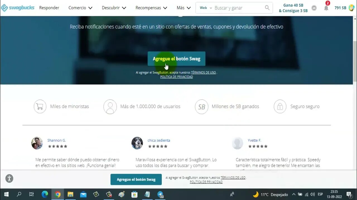357x200 pixels.
Task: Open Task View on the taskbar
Action: 32,194
